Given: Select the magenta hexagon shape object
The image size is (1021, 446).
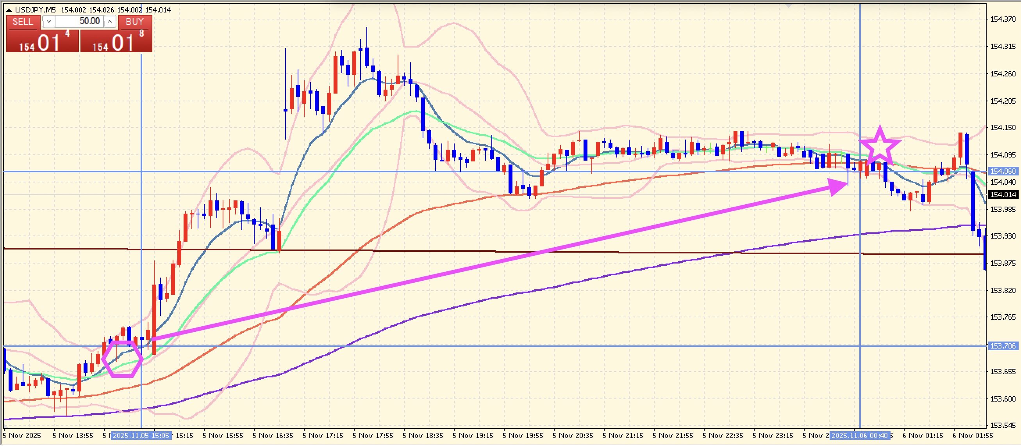Looking at the screenshot, I should (x=122, y=359).
